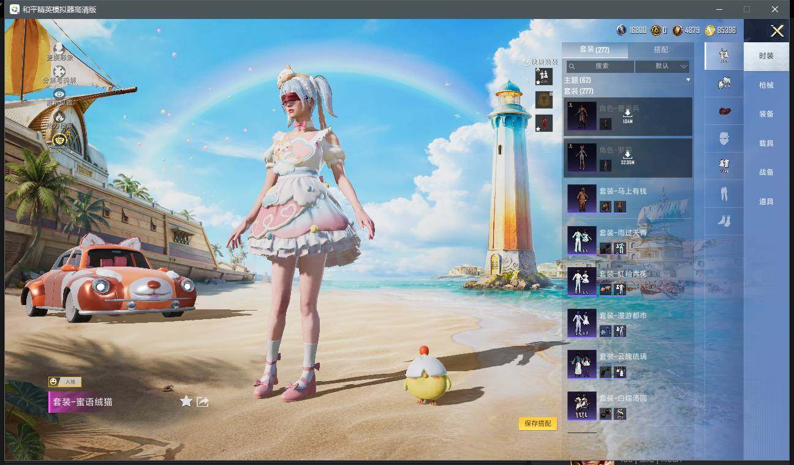This screenshot has height=465, width=794.
Task: Select the 套装-云魄琉璃 outfit thumbnail
Action: coord(581,364)
